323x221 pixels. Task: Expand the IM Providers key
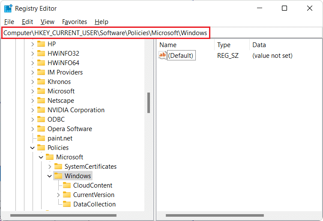pyautogui.click(x=33, y=72)
